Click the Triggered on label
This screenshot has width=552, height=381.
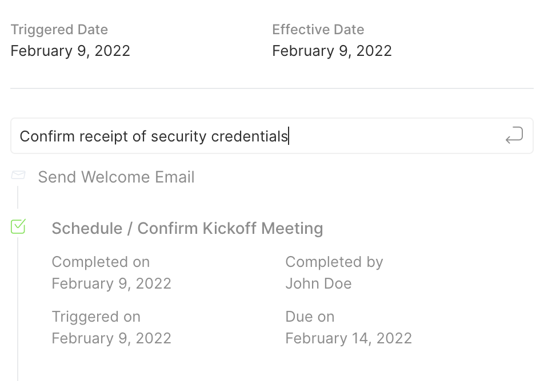(x=96, y=317)
